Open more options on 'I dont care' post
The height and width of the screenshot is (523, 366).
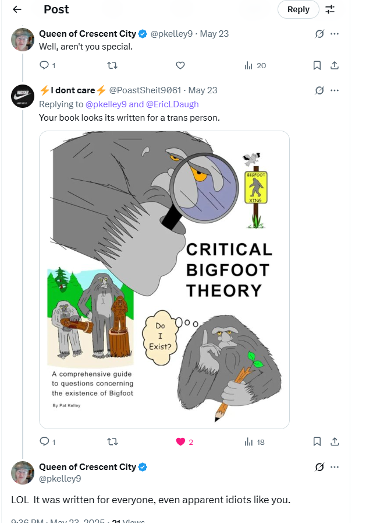click(335, 90)
